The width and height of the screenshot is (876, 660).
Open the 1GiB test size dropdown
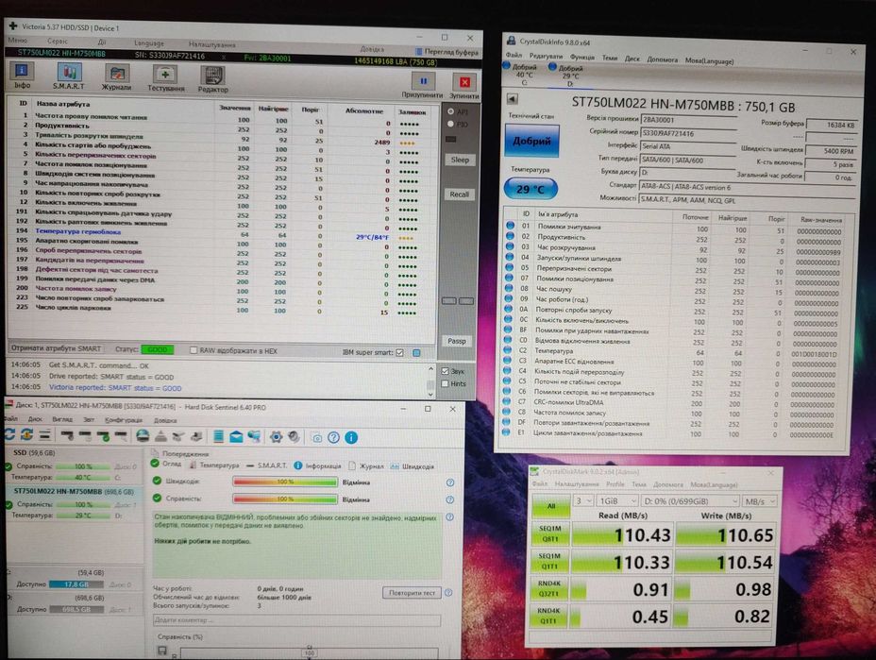tap(616, 500)
